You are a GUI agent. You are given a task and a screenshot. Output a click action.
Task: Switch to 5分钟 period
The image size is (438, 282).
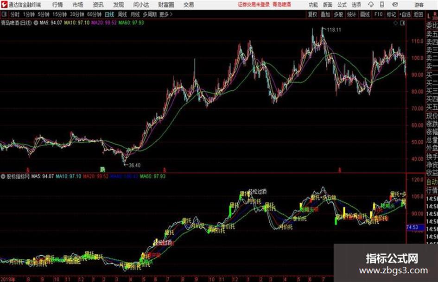[x=44, y=14]
